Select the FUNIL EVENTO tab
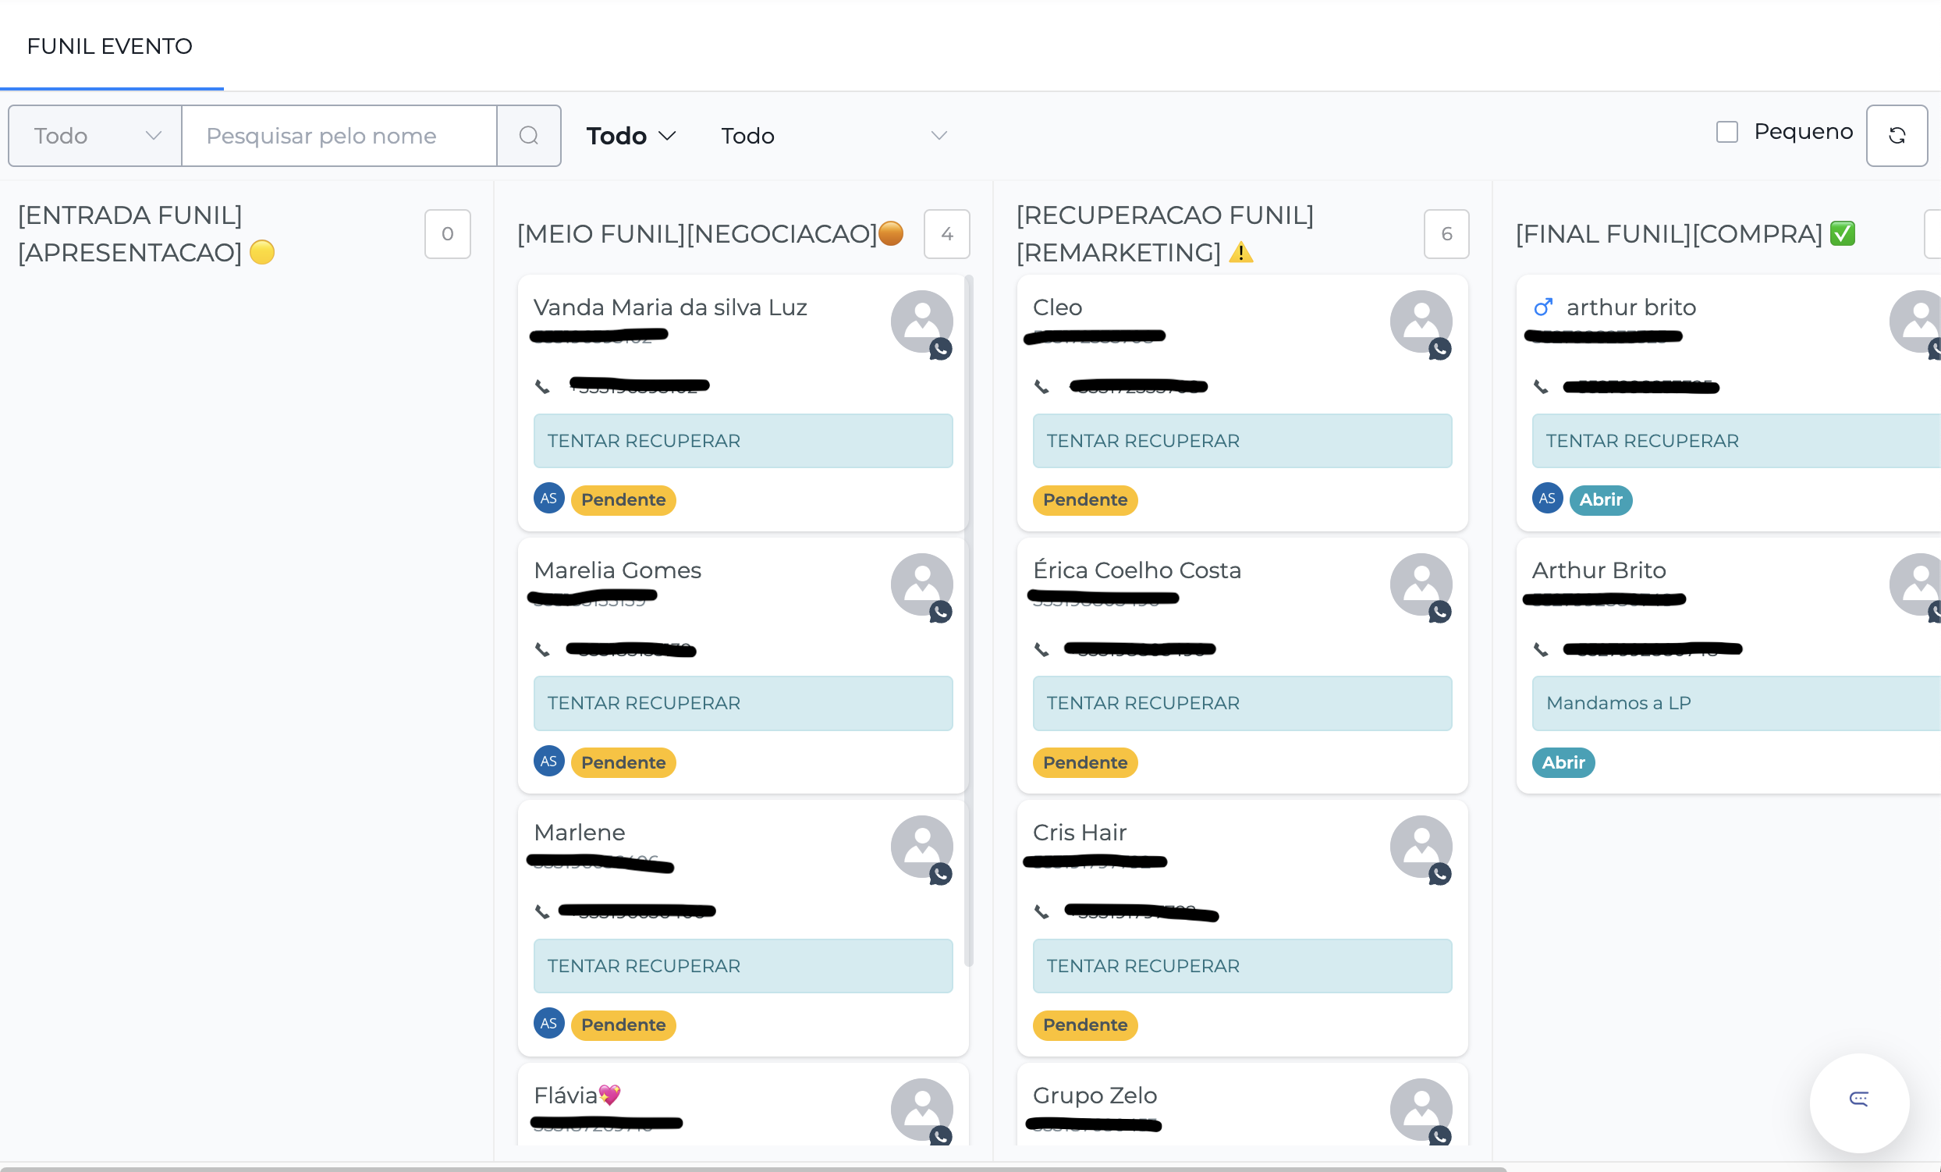This screenshot has height=1172, width=1941. point(109,46)
